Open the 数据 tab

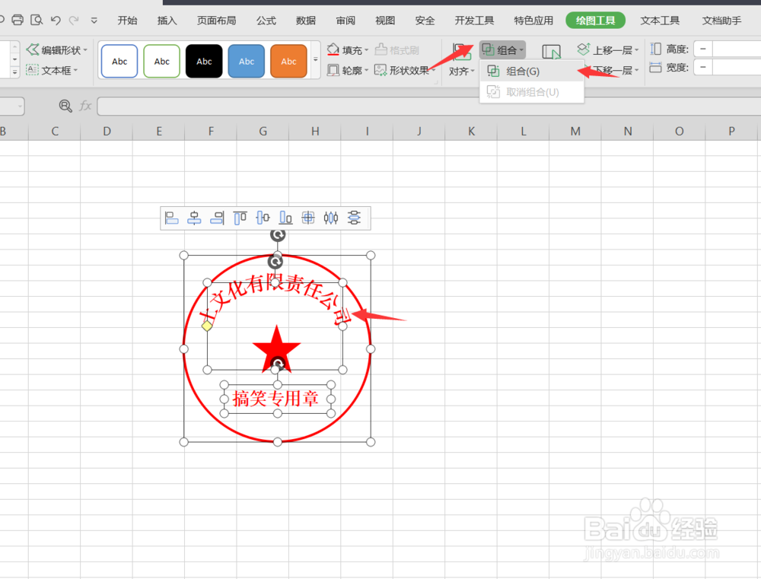click(306, 21)
